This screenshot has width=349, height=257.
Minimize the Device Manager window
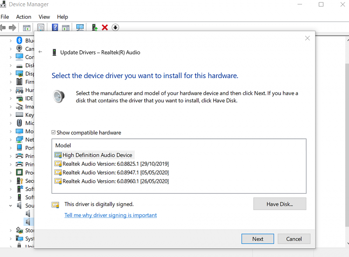[x=300, y=5]
